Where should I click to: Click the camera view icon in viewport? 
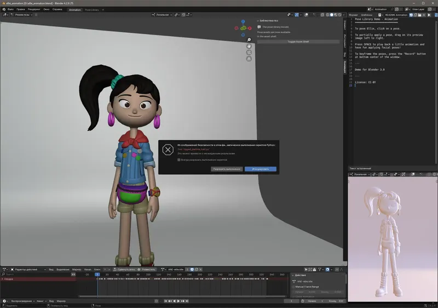click(x=249, y=53)
